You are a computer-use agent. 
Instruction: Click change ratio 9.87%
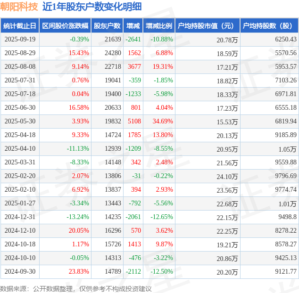tap(165, 244)
